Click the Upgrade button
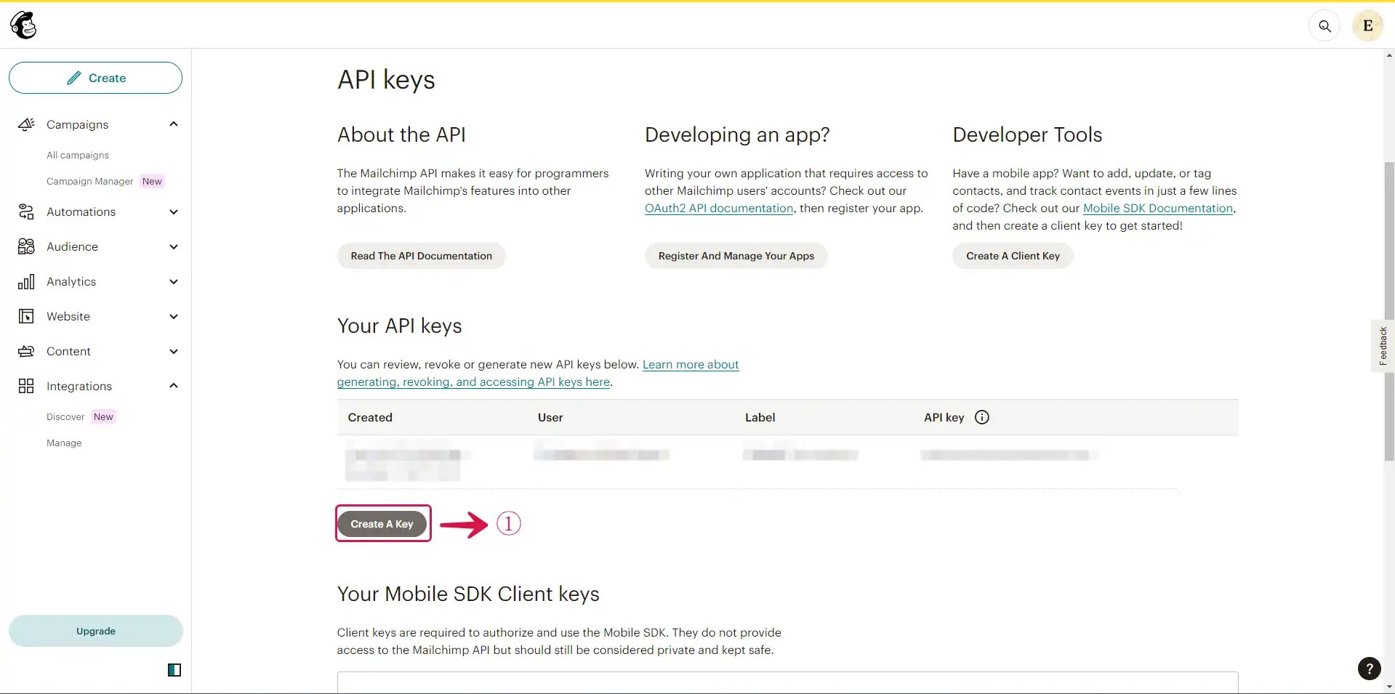Image resolution: width=1395 pixels, height=694 pixels. (x=95, y=631)
